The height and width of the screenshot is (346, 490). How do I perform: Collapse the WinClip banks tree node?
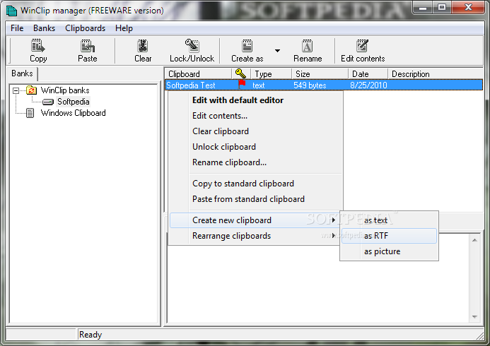click(16, 91)
